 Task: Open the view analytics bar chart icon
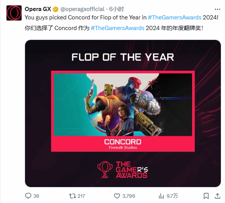click(161, 196)
